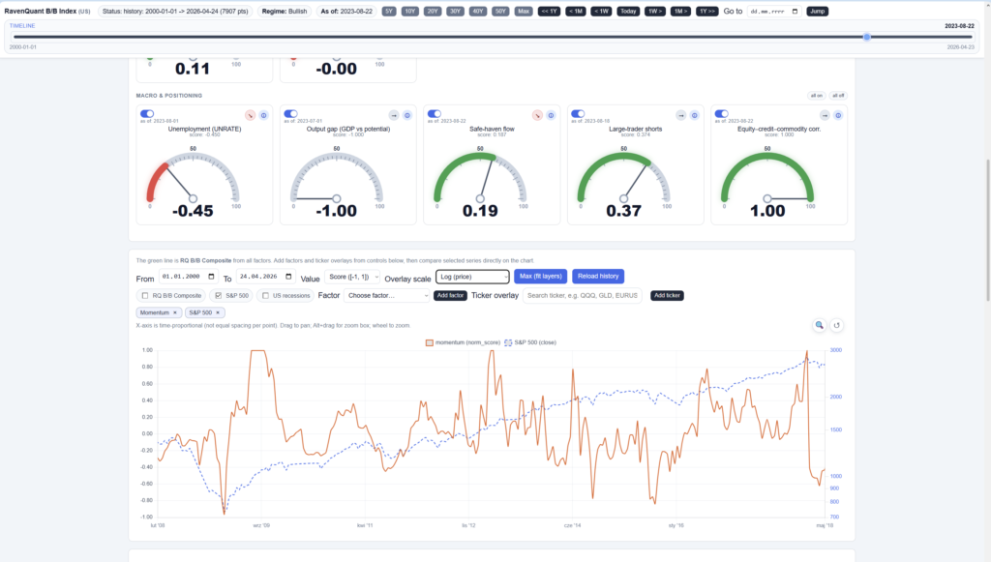
Task: Switch the view to Today
Action: point(628,12)
